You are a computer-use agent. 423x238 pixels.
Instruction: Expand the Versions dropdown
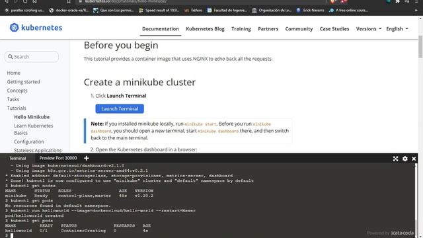(x=369, y=29)
